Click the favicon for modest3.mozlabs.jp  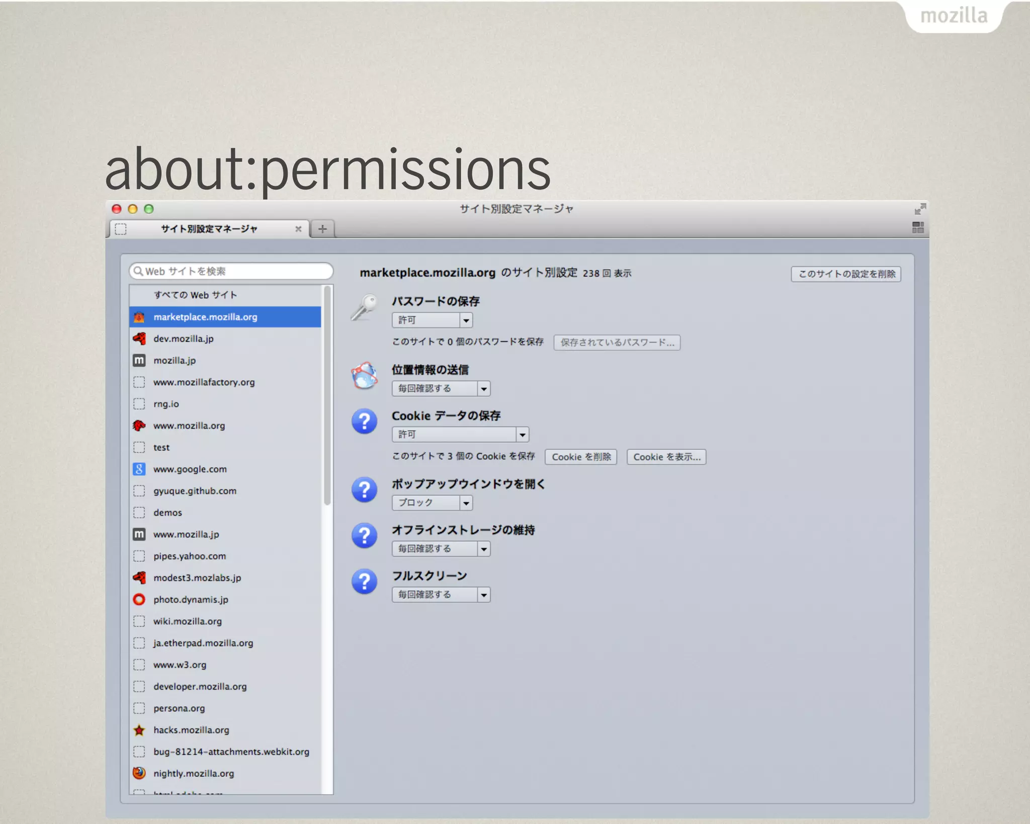[x=139, y=578]
